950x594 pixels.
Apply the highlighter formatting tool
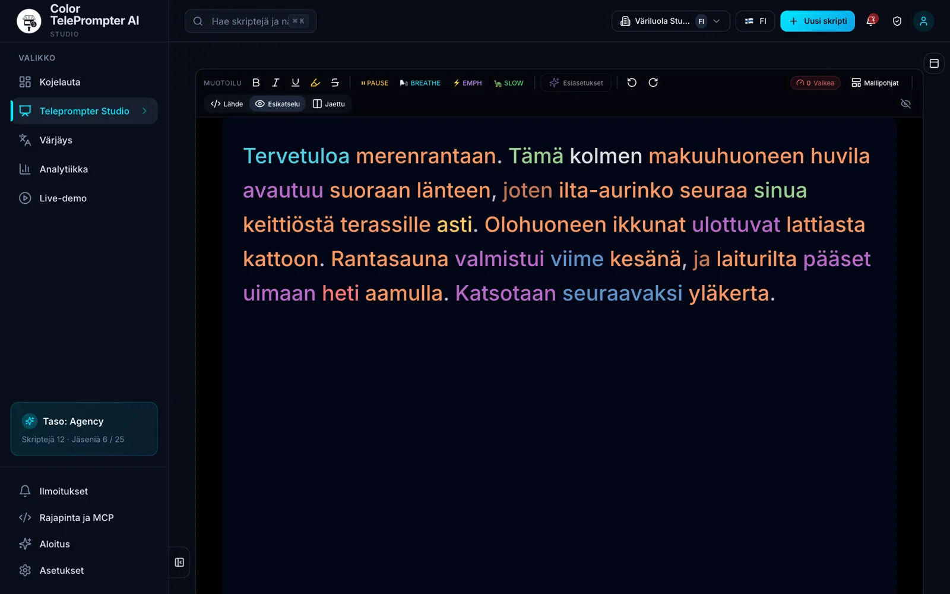[x=315, y=83]
